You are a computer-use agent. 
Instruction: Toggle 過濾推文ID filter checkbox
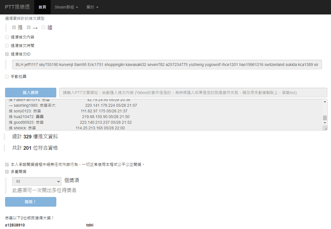point(7,54)
